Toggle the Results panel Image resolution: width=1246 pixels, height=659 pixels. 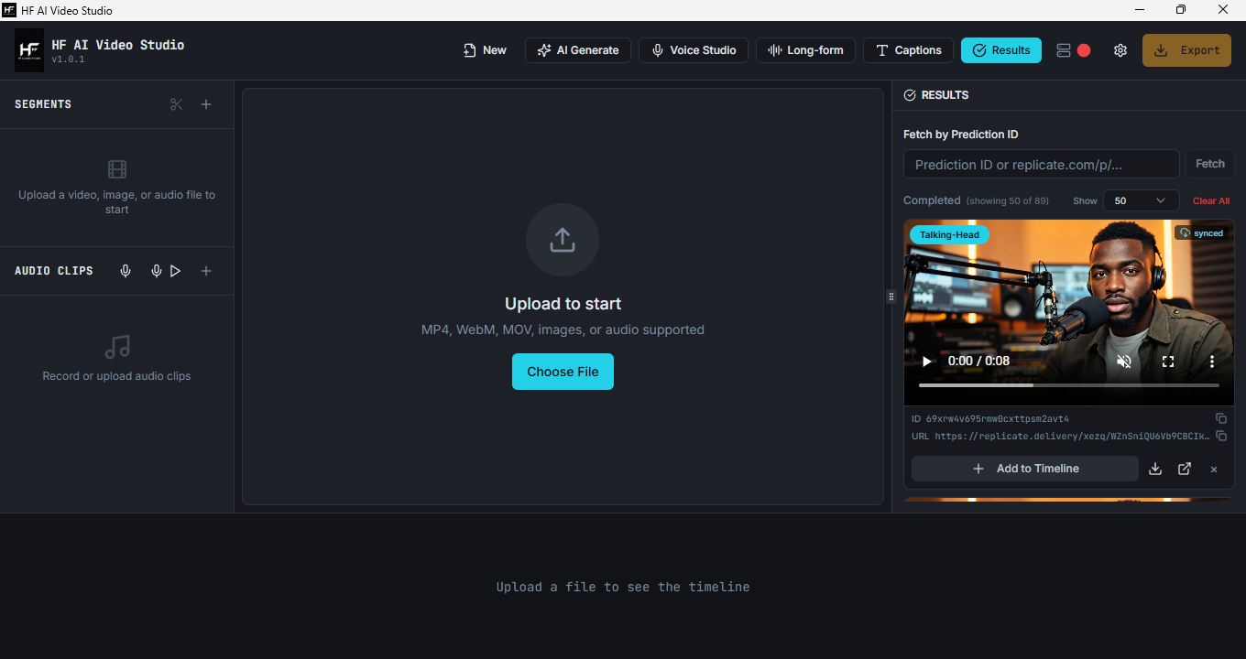[x=1001, y=50]
